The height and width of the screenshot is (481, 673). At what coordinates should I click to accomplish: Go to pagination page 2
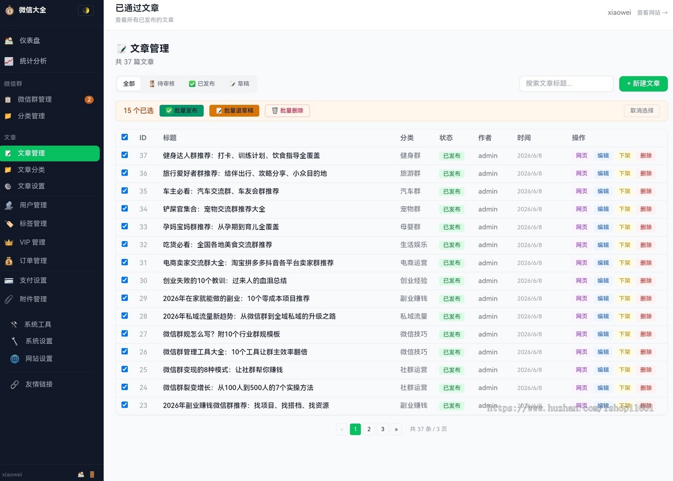click(369, 429)
